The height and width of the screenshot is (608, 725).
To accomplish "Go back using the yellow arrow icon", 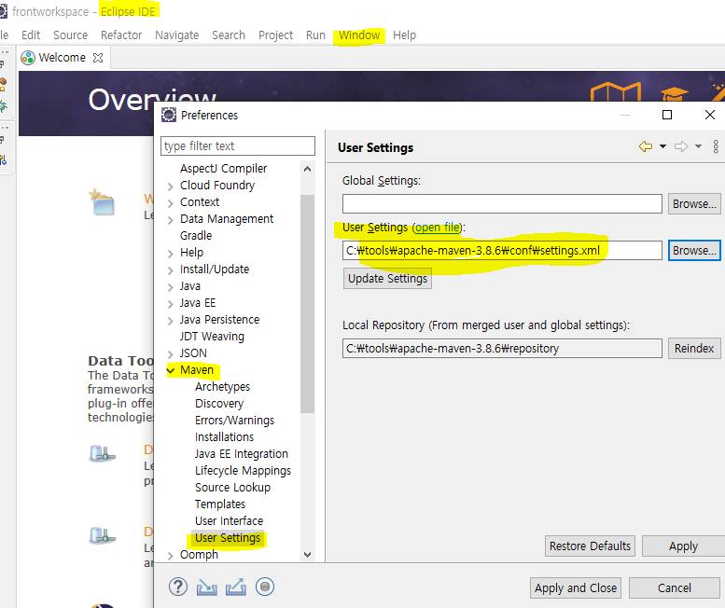I will 646,147.
